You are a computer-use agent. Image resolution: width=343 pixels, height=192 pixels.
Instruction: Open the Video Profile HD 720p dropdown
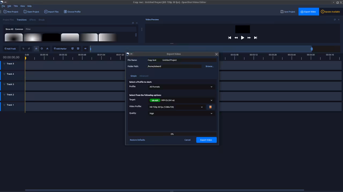(176, 107)
